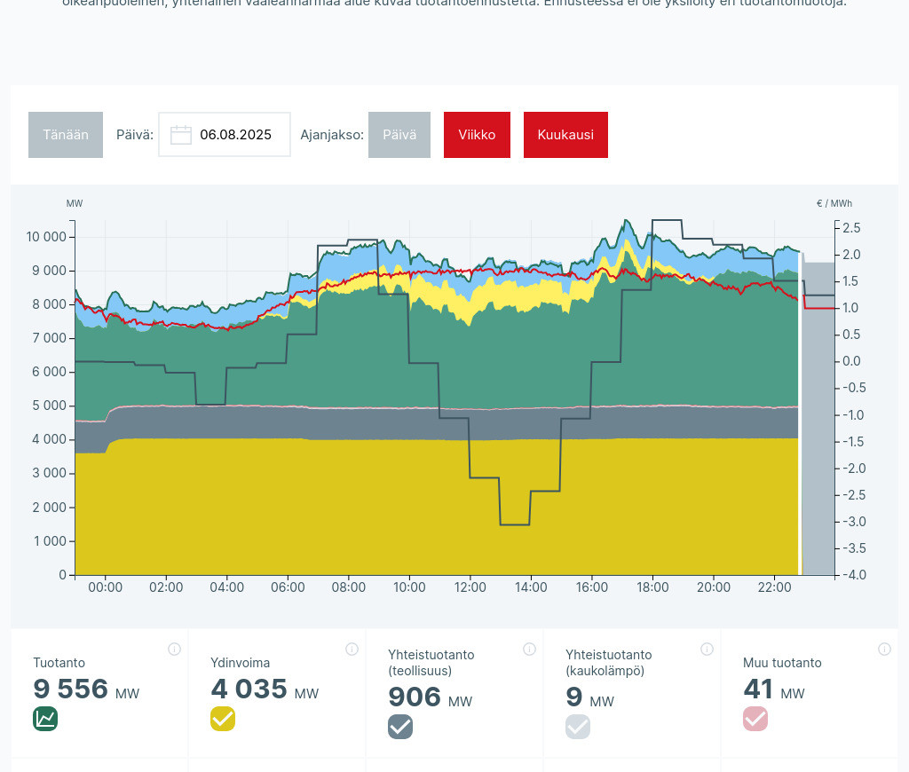Click the 18:00 label on time axis
909x772 pixels.
652,587
